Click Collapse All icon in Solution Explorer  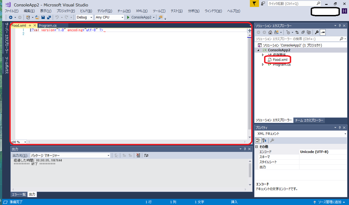[303, 32]
